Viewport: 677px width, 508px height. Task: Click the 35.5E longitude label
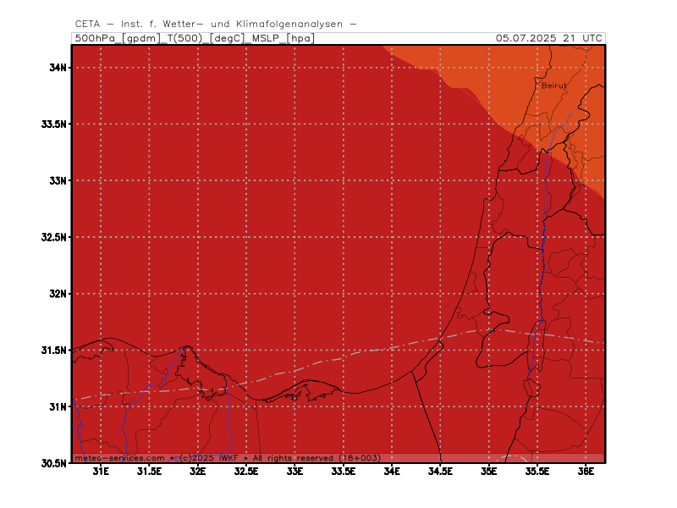pos(537,472)
